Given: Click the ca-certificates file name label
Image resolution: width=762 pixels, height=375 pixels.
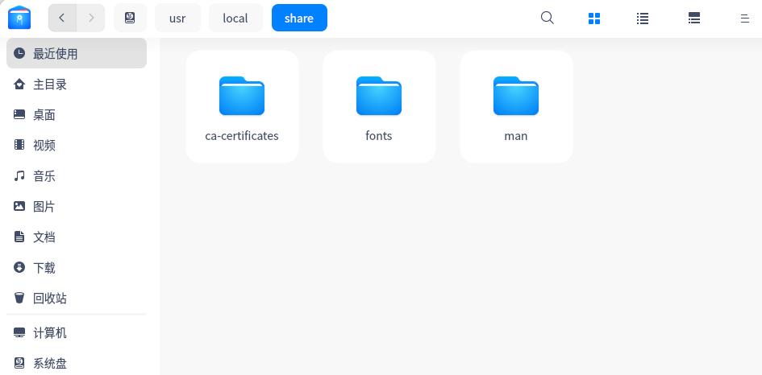Looking at the screenshot, I should pos(242,136).
